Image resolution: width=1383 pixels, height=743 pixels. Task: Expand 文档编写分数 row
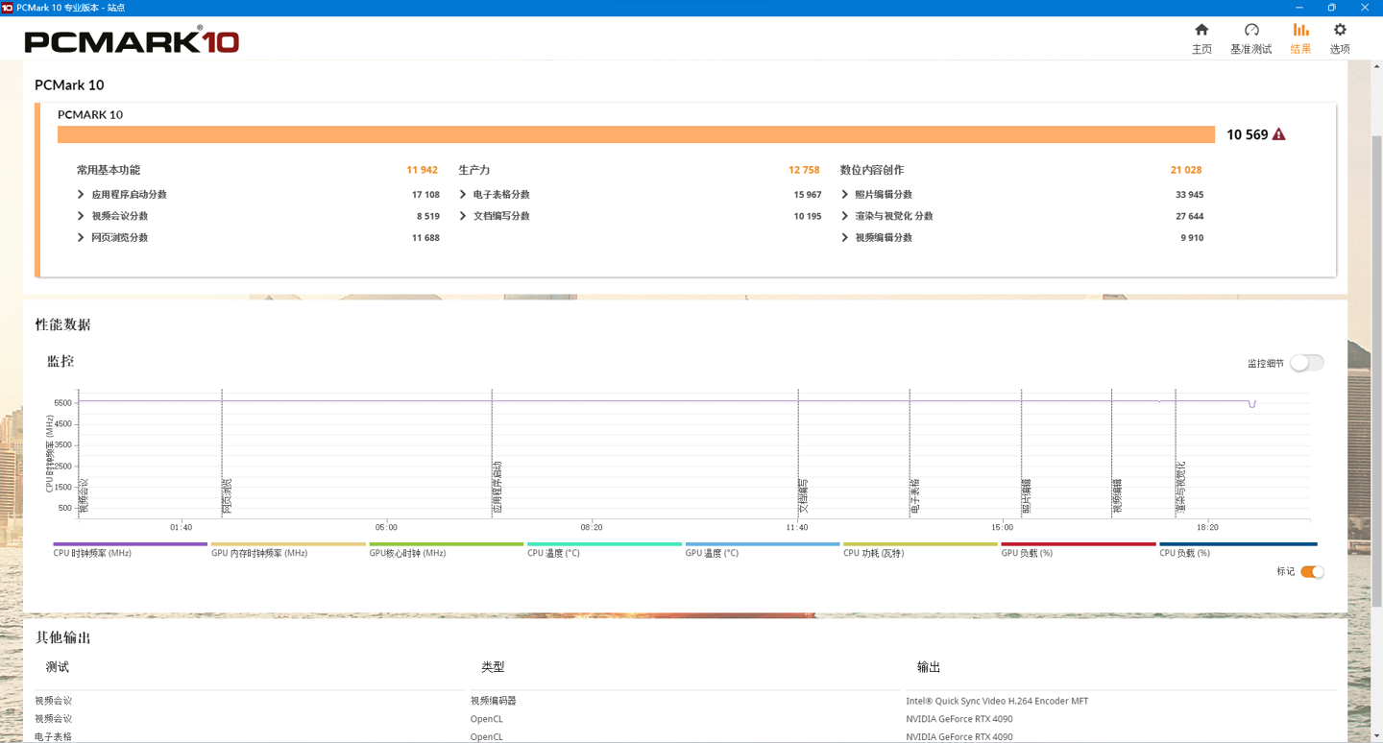(463, 216)
